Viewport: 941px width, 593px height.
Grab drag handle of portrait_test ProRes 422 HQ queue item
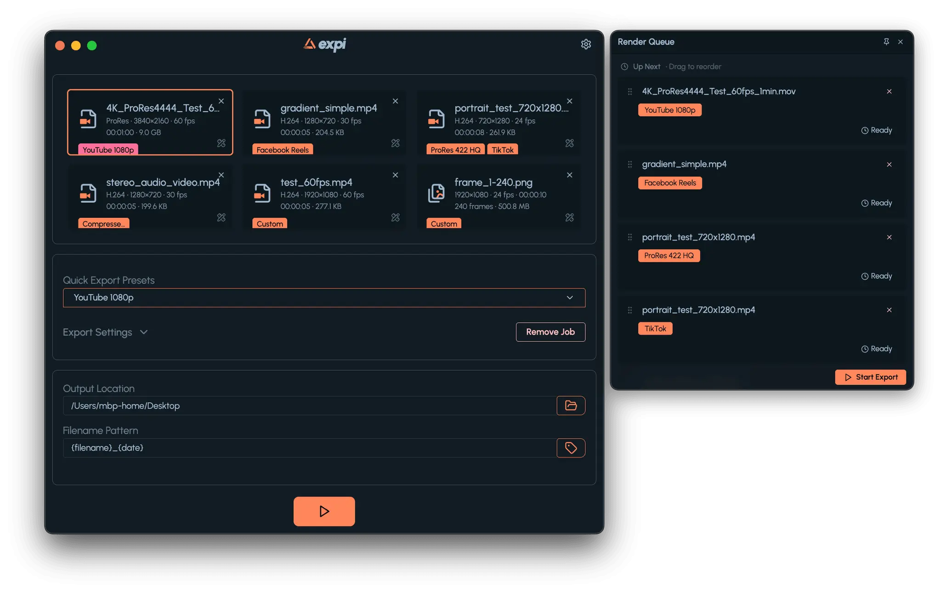coord(630,237)
